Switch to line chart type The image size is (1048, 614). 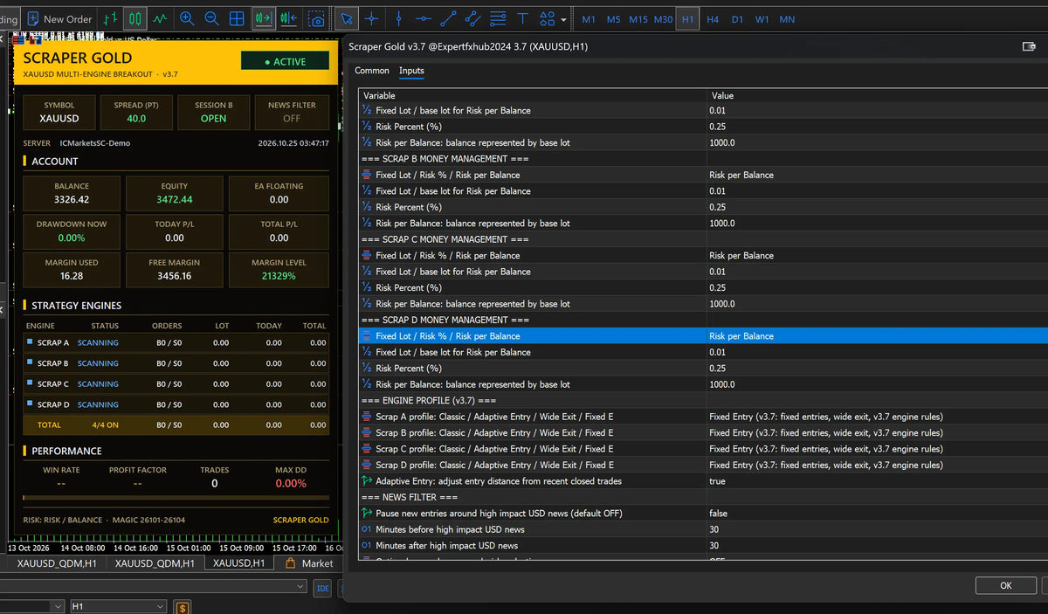coord(160,18)
